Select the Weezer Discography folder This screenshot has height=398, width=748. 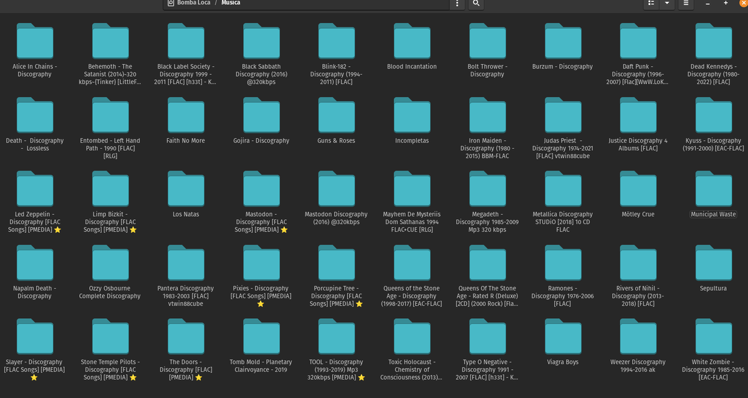[638, 336]
